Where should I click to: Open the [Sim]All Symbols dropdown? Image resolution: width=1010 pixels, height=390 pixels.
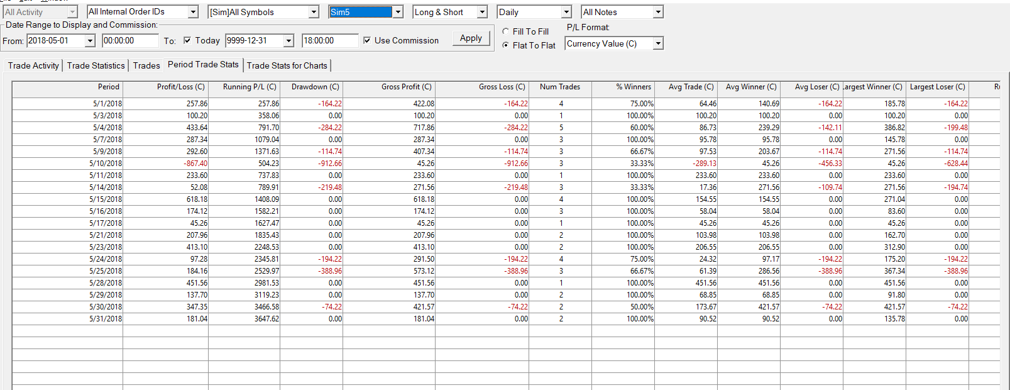[x=314, y=13]
